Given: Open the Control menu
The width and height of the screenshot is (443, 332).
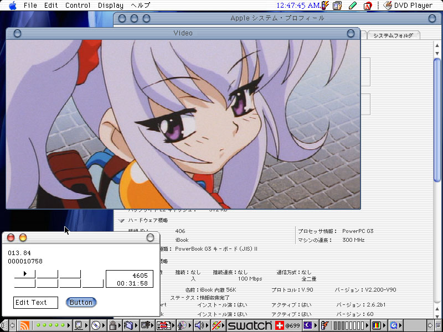Looking at the screenshot, I should [78, 6].
